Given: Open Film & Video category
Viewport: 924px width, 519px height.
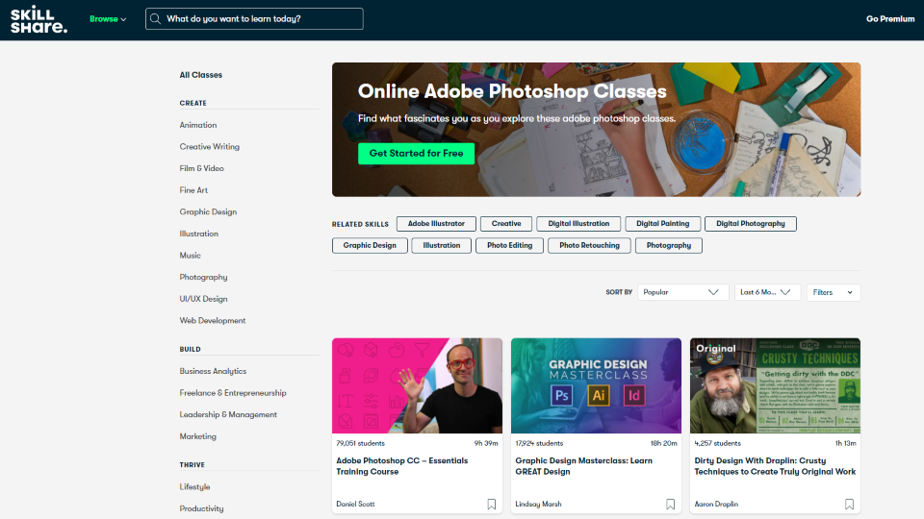Looking at the screenshot, I should pos(201,168).
